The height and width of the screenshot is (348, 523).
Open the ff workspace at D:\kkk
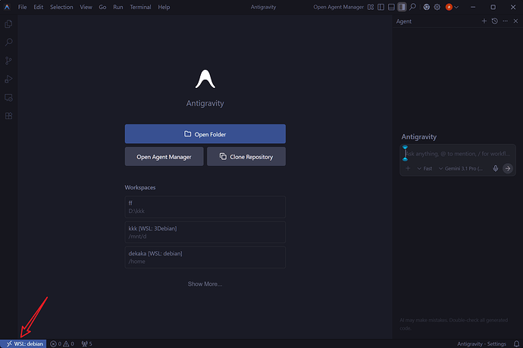click(205, 207)
